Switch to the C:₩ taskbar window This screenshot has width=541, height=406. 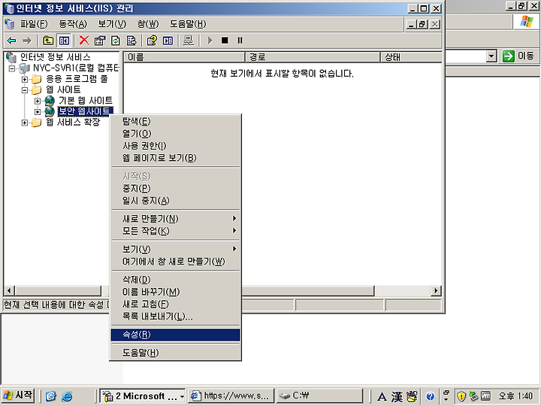point(320,396)
